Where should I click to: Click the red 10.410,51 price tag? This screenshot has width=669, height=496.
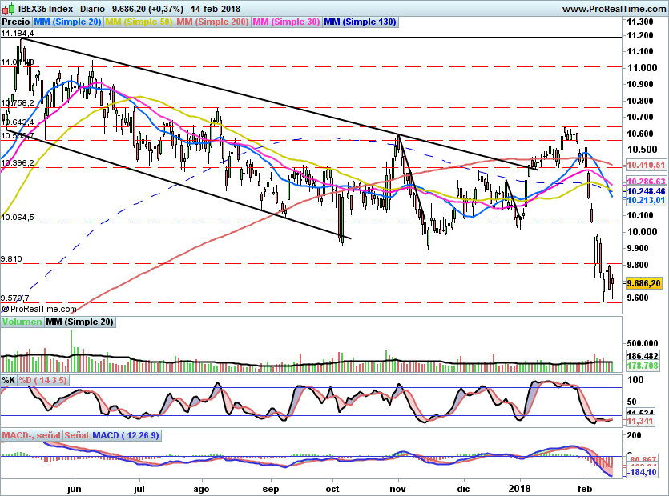click(x=646, y=165)
